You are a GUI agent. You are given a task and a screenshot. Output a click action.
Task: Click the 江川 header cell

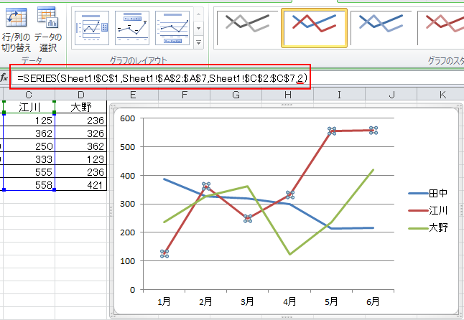[x=29, y=108]
